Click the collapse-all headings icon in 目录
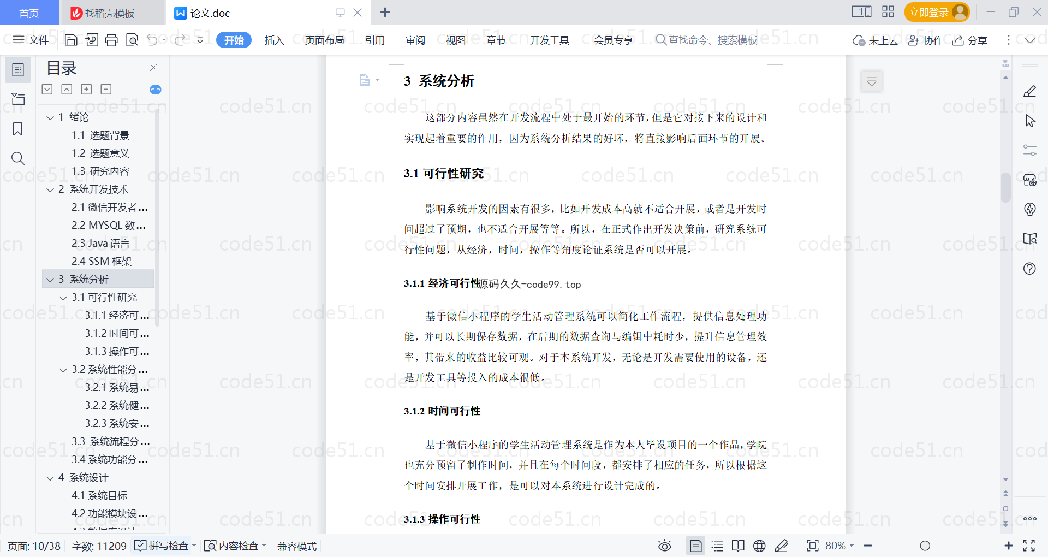This screenshot has width=1048, height=557. (67, 89)
